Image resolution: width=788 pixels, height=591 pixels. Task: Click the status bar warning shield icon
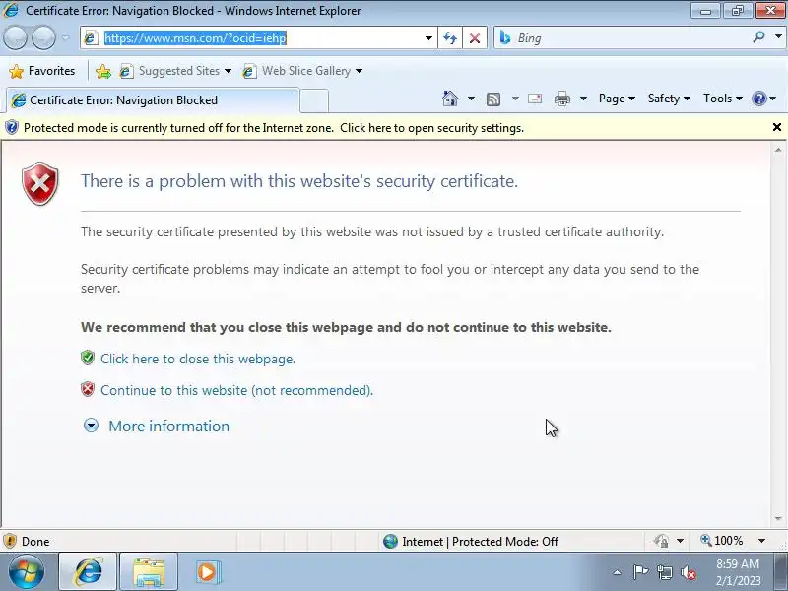[10, 541]
